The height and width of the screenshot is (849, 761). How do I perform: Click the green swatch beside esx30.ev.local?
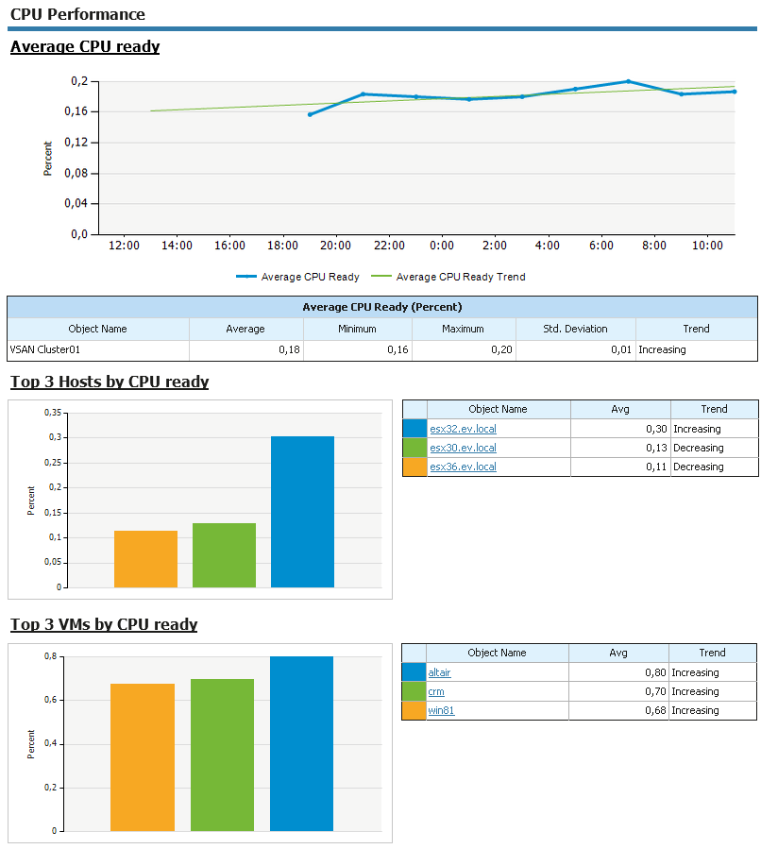[x=415, y=448]
